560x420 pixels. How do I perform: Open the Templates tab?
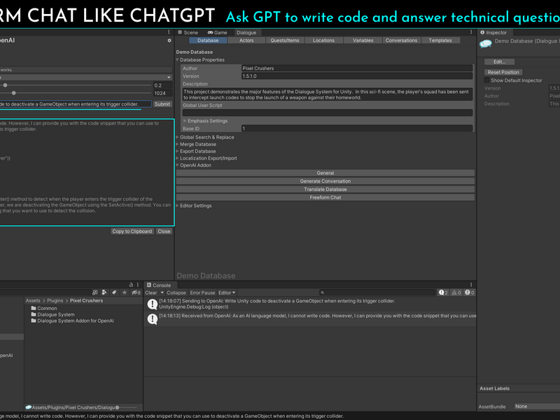440,41
